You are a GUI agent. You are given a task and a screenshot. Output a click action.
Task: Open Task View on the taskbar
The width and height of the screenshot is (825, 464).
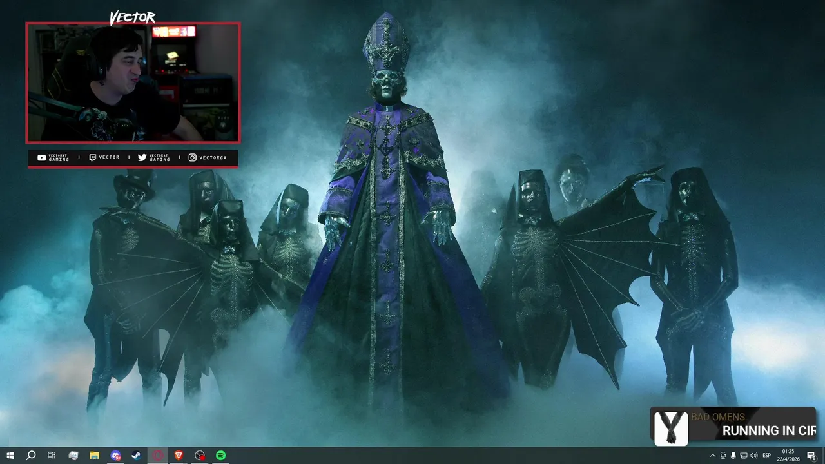click(52, 456)
